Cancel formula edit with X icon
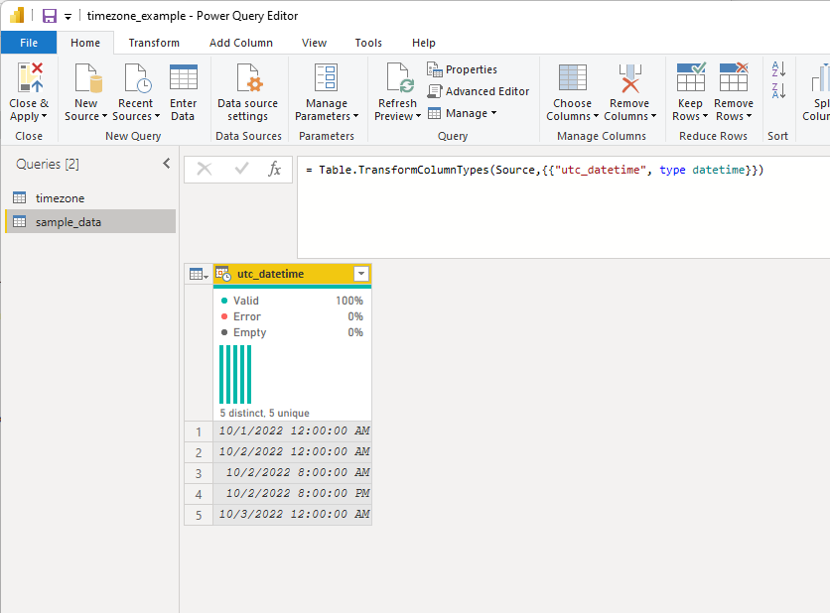 [205, 170]
